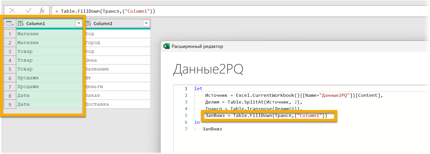Click the Код cell in row 1
430x154 pixels.
118,34
